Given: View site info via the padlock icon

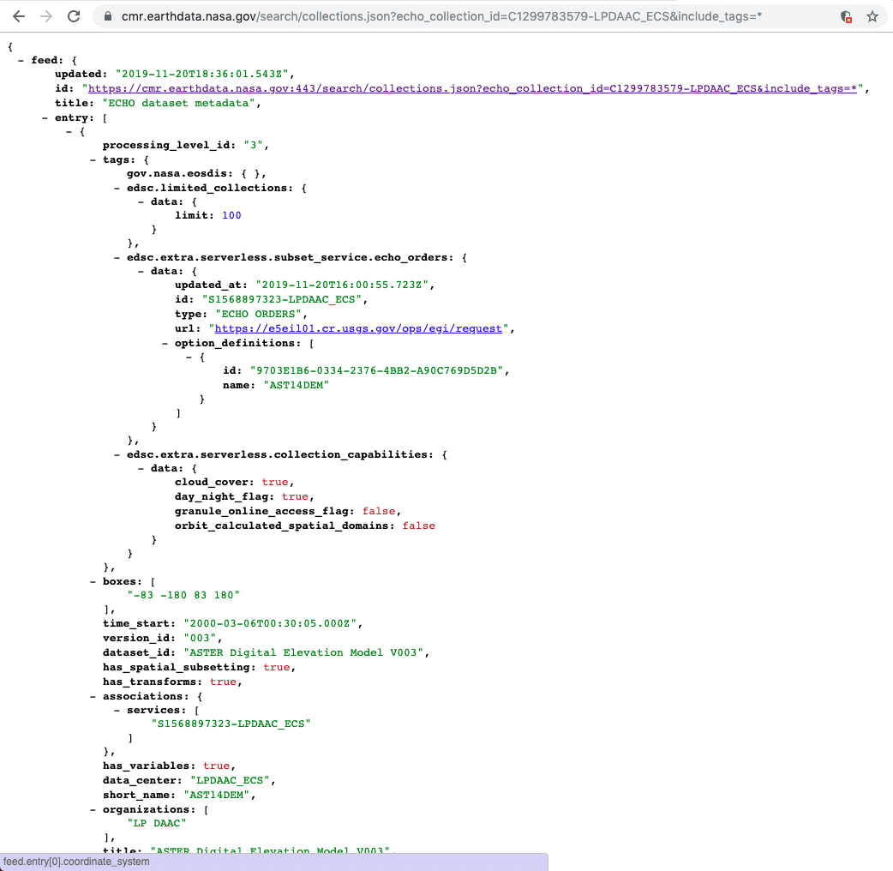Looking at the screenshot, I should point(107,16).
